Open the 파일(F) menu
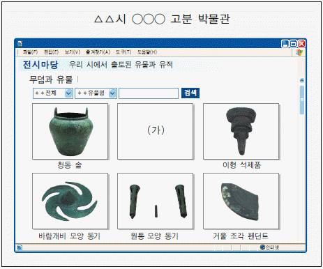323x269 pixels. [x=30, y=52]
